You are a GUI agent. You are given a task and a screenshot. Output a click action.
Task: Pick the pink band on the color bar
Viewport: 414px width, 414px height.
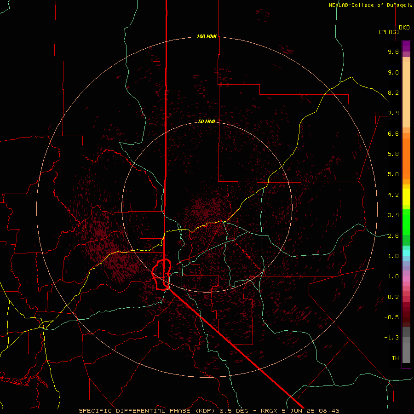(406, 279)
